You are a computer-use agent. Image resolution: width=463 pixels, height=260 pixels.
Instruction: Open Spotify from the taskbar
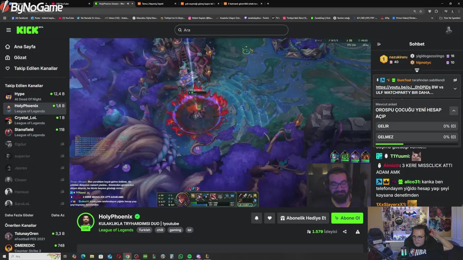tap(190, 256)
